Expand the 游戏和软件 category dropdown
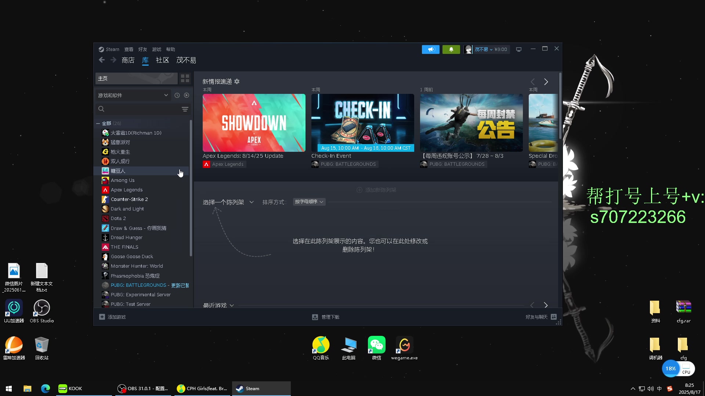The width and height of the screenshot is (705, 396). [133, 95]
